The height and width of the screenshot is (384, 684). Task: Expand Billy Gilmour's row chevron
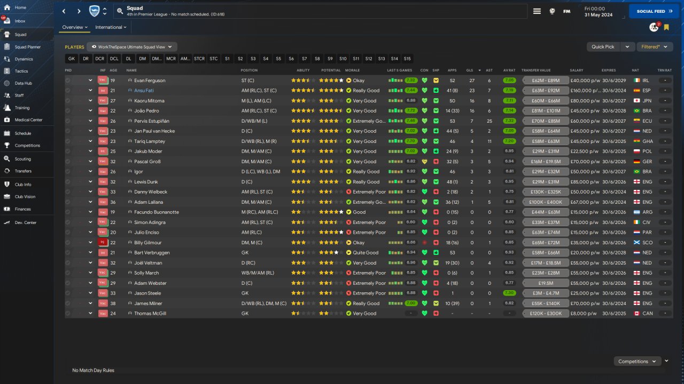click(90, 243)
